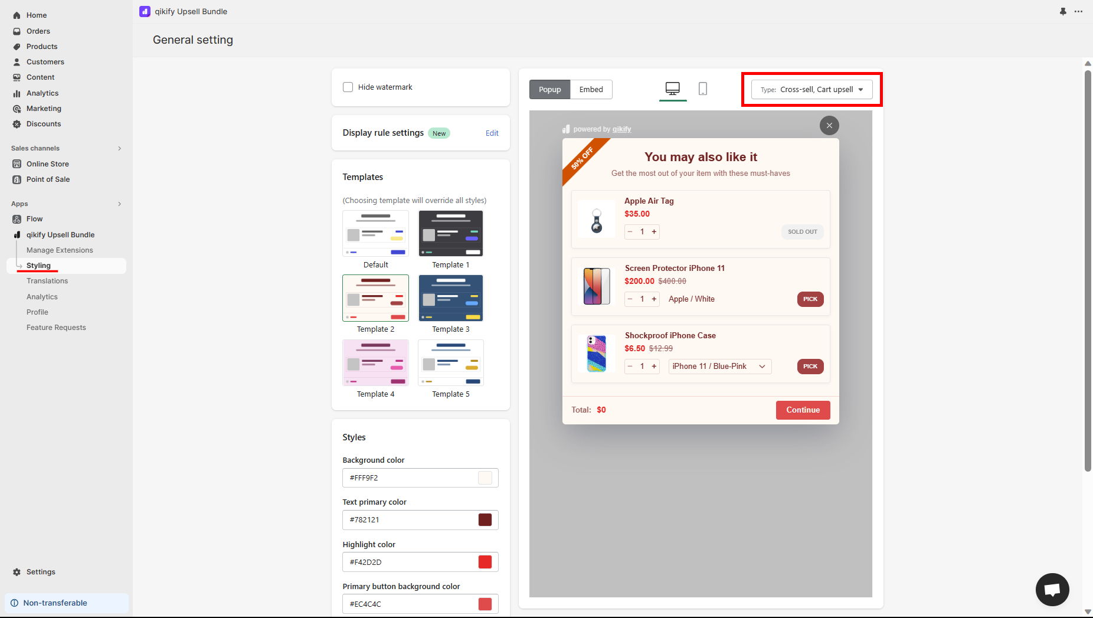Pick the Shockproof iPhone Case

click(810, 367)
